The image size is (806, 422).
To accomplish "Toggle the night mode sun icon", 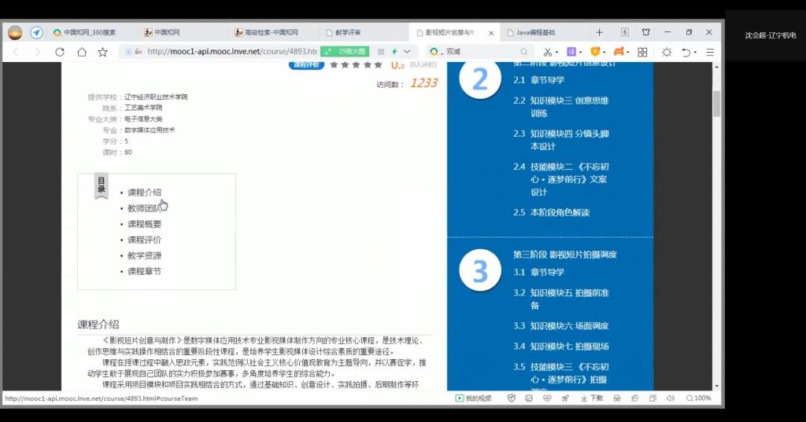I will click(667, 52).
